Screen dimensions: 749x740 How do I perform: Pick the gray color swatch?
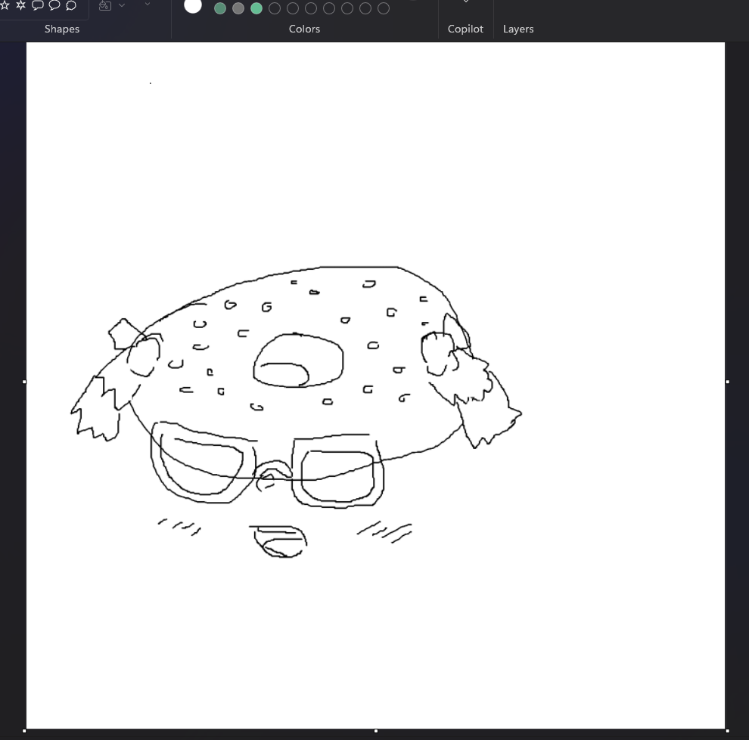tap(238, 8)
